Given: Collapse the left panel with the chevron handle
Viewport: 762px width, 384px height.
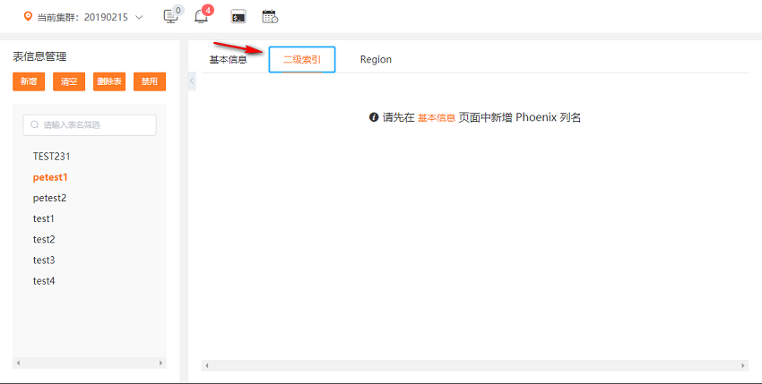Looking at the screenshot, I should click(x=192, y=81).
